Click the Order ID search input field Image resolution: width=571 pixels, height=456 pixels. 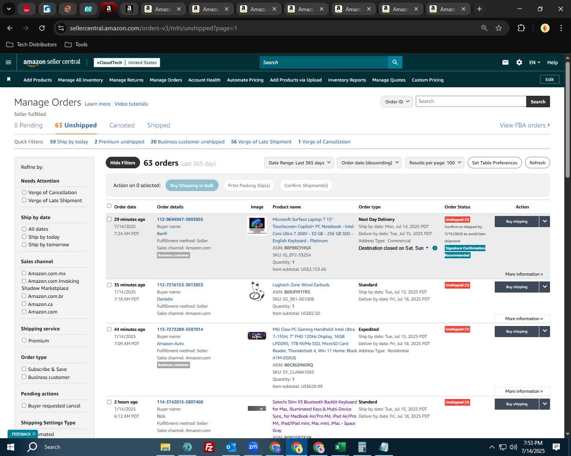point(471,102)
